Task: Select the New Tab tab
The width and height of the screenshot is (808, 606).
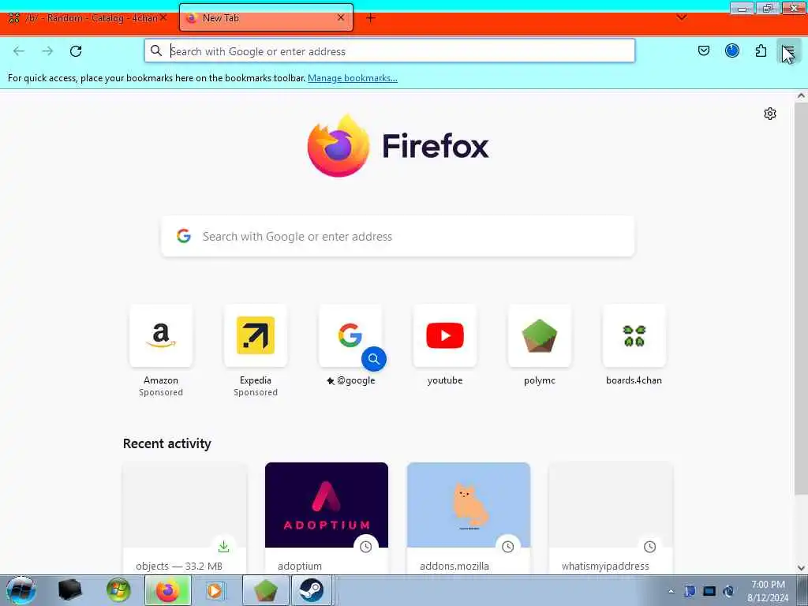Action: (x=266, y=17)
